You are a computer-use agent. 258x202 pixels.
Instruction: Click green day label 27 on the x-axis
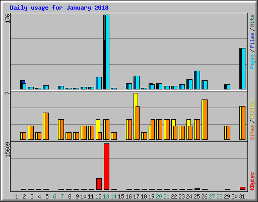pos(212,196)
